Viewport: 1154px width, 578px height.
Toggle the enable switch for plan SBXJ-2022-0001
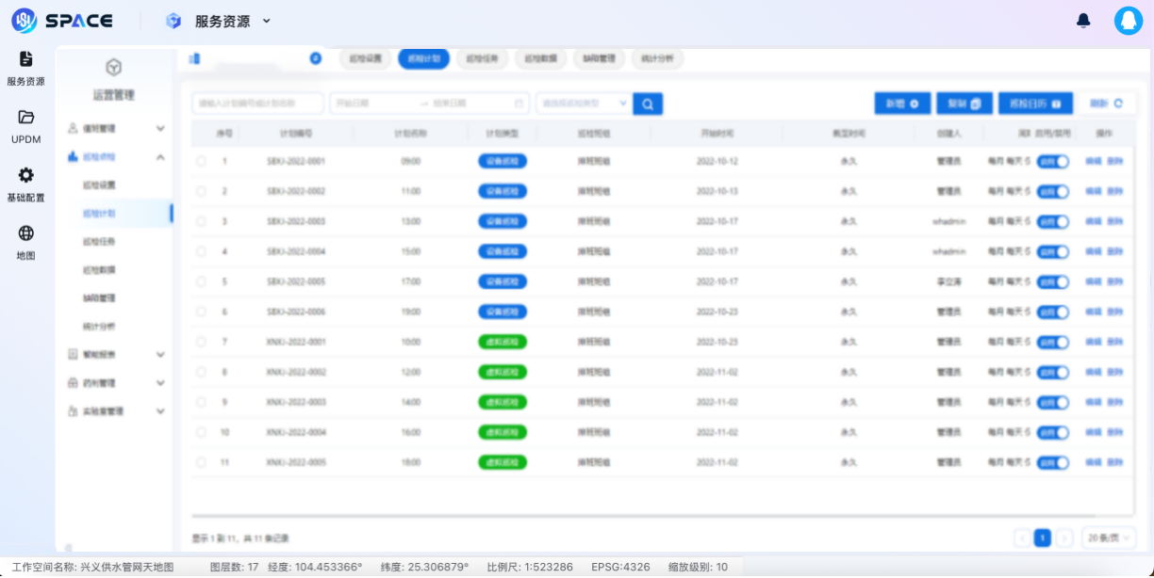coord(1052,162)
